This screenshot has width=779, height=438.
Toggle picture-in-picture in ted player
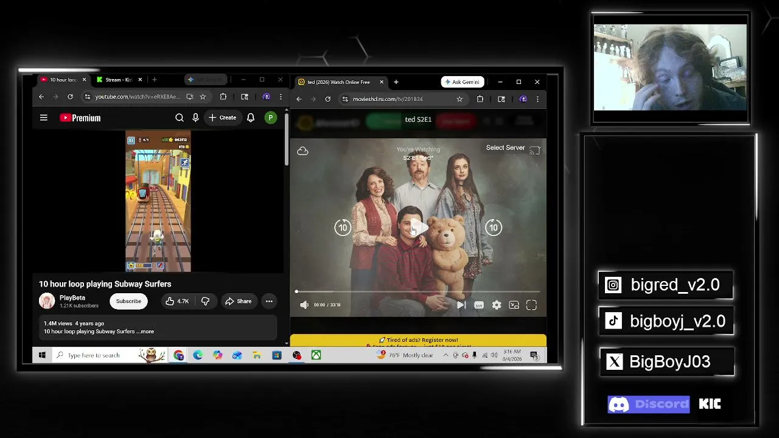[514, 305]
